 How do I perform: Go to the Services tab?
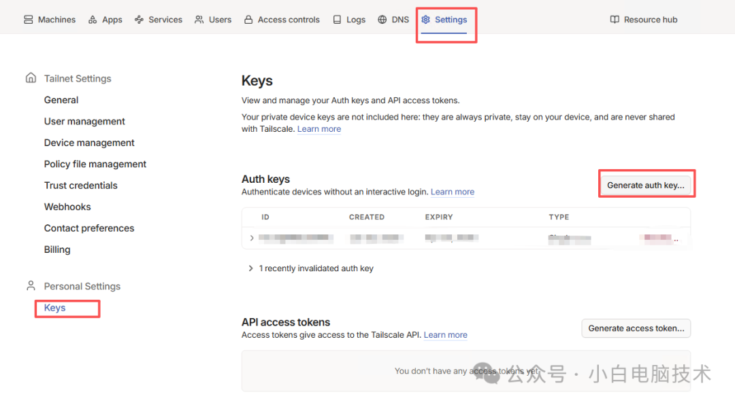click(159, 20)
